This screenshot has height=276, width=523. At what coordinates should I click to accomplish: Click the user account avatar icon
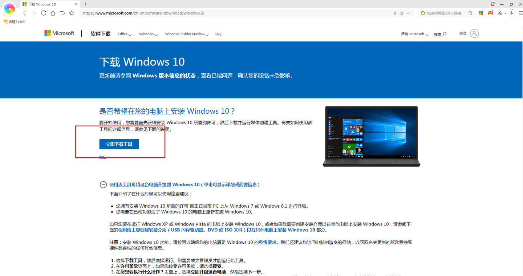(474, 34)
